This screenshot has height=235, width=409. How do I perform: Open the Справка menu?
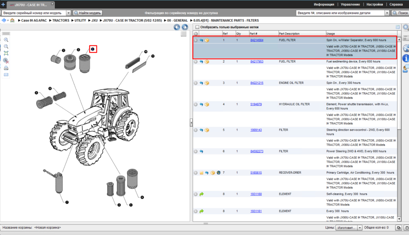[396, 4]
